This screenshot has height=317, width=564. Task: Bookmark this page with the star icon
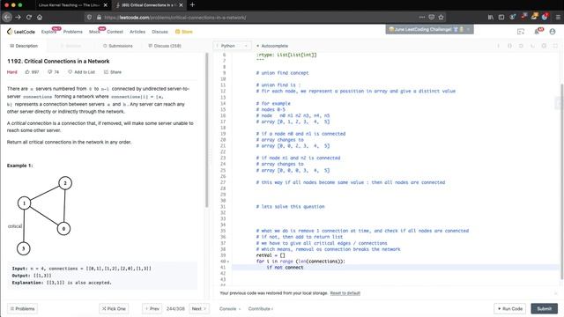pyautogui.click(x=441, y=18)
